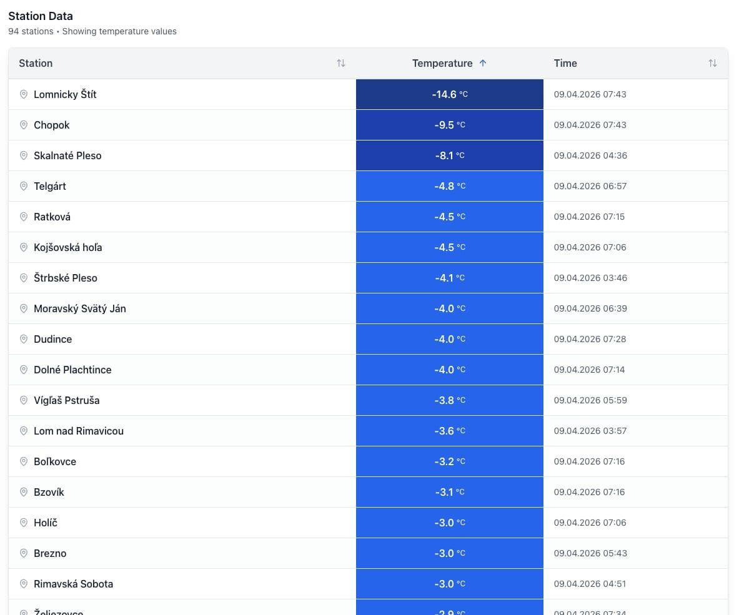
Task: Toggle the Temperature ascending sort arrow
Action: pos(483,63)
